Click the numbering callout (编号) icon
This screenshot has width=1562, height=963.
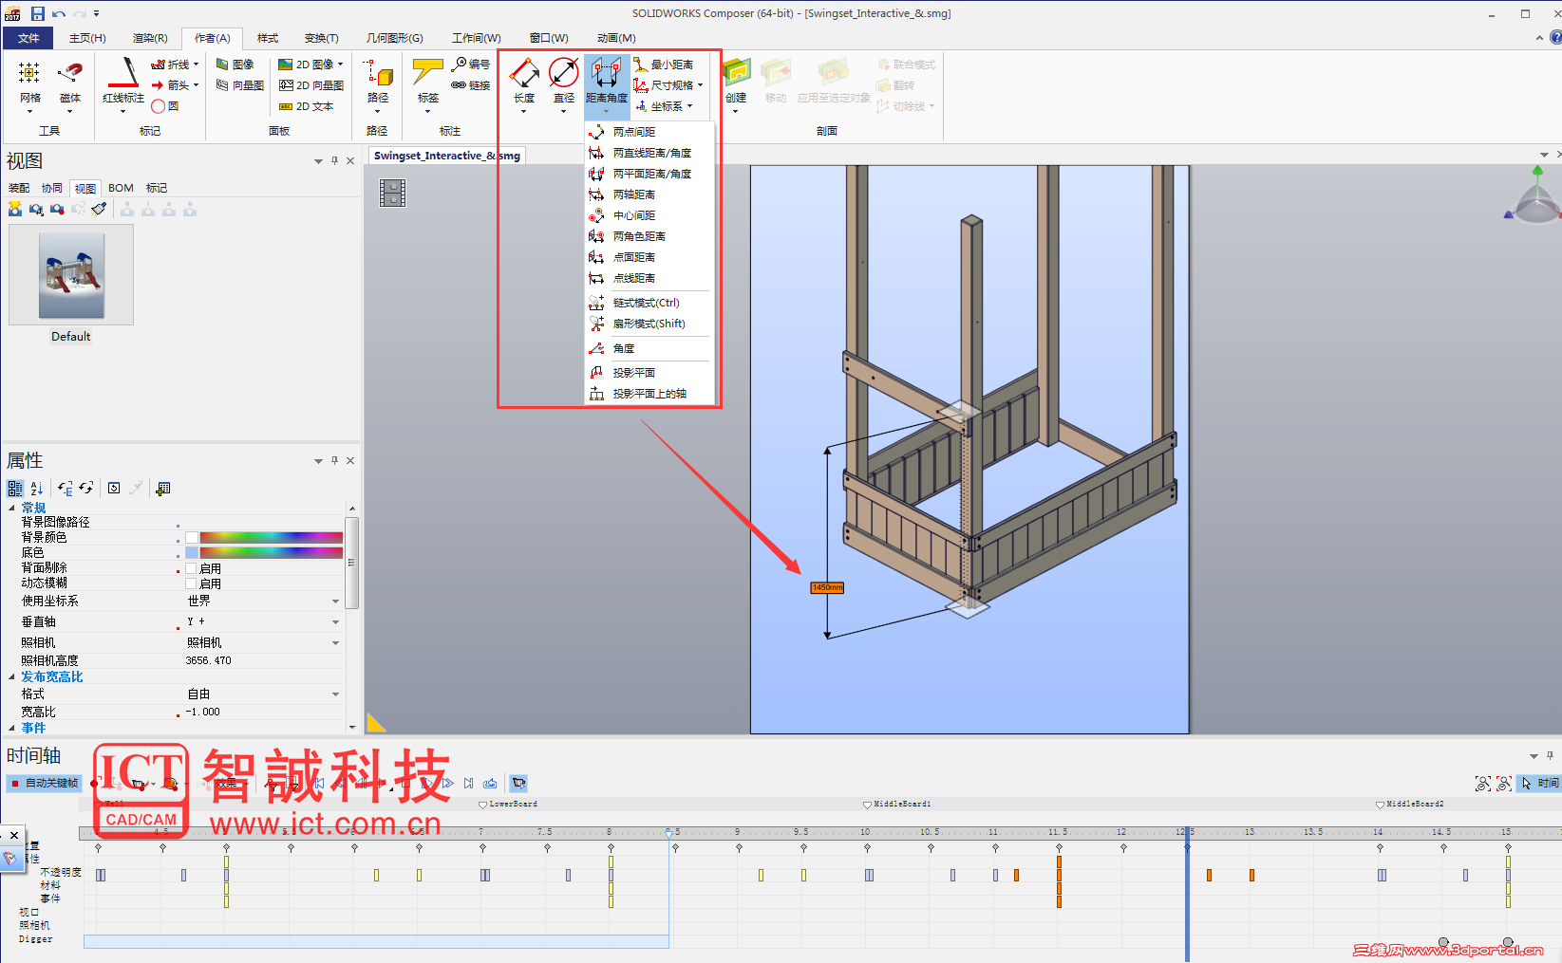(x=471, y=65)
